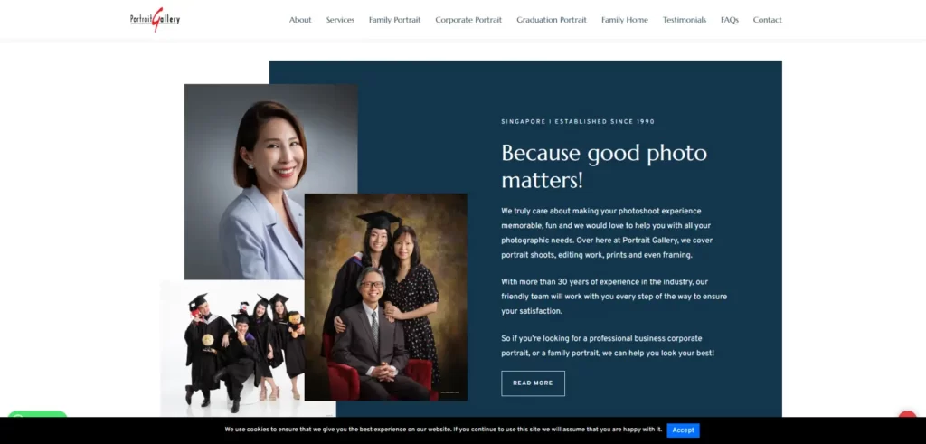Open the green chat widget
The height and width of the screenshot is (444, 926).
[38, 417]
